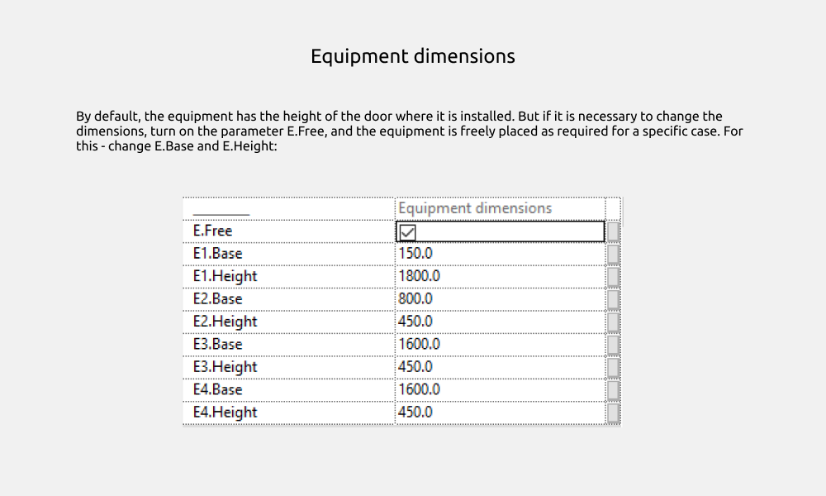
Task: Select the E2.Base value 800.0
Action: pyautogui.click(x=500, y=299)
